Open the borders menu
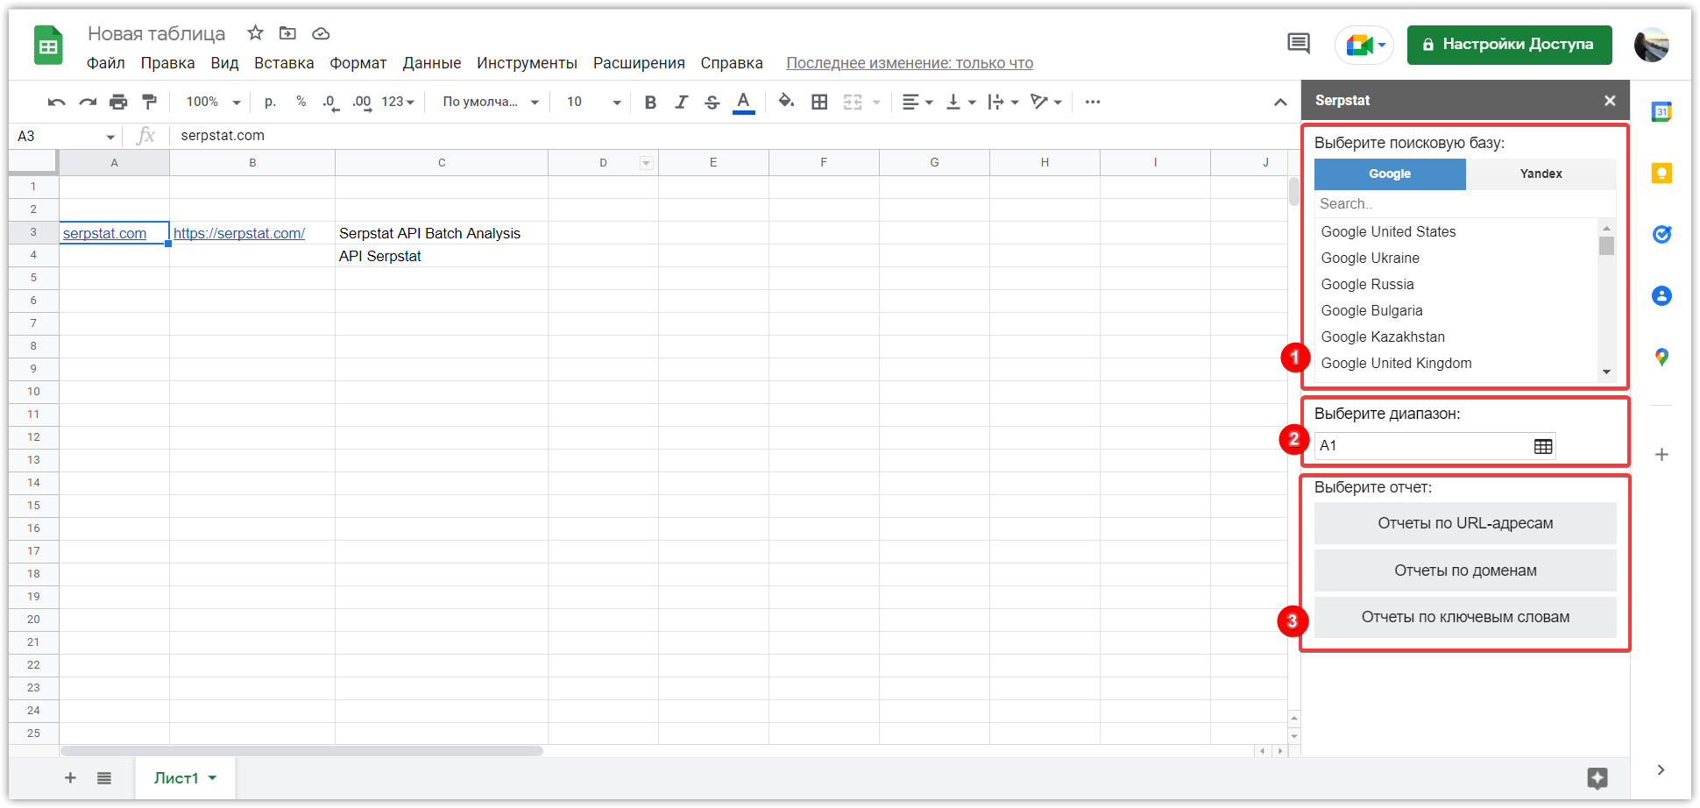 819,103
